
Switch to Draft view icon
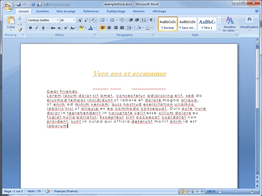pyautogui.click(x=202, y=191)
